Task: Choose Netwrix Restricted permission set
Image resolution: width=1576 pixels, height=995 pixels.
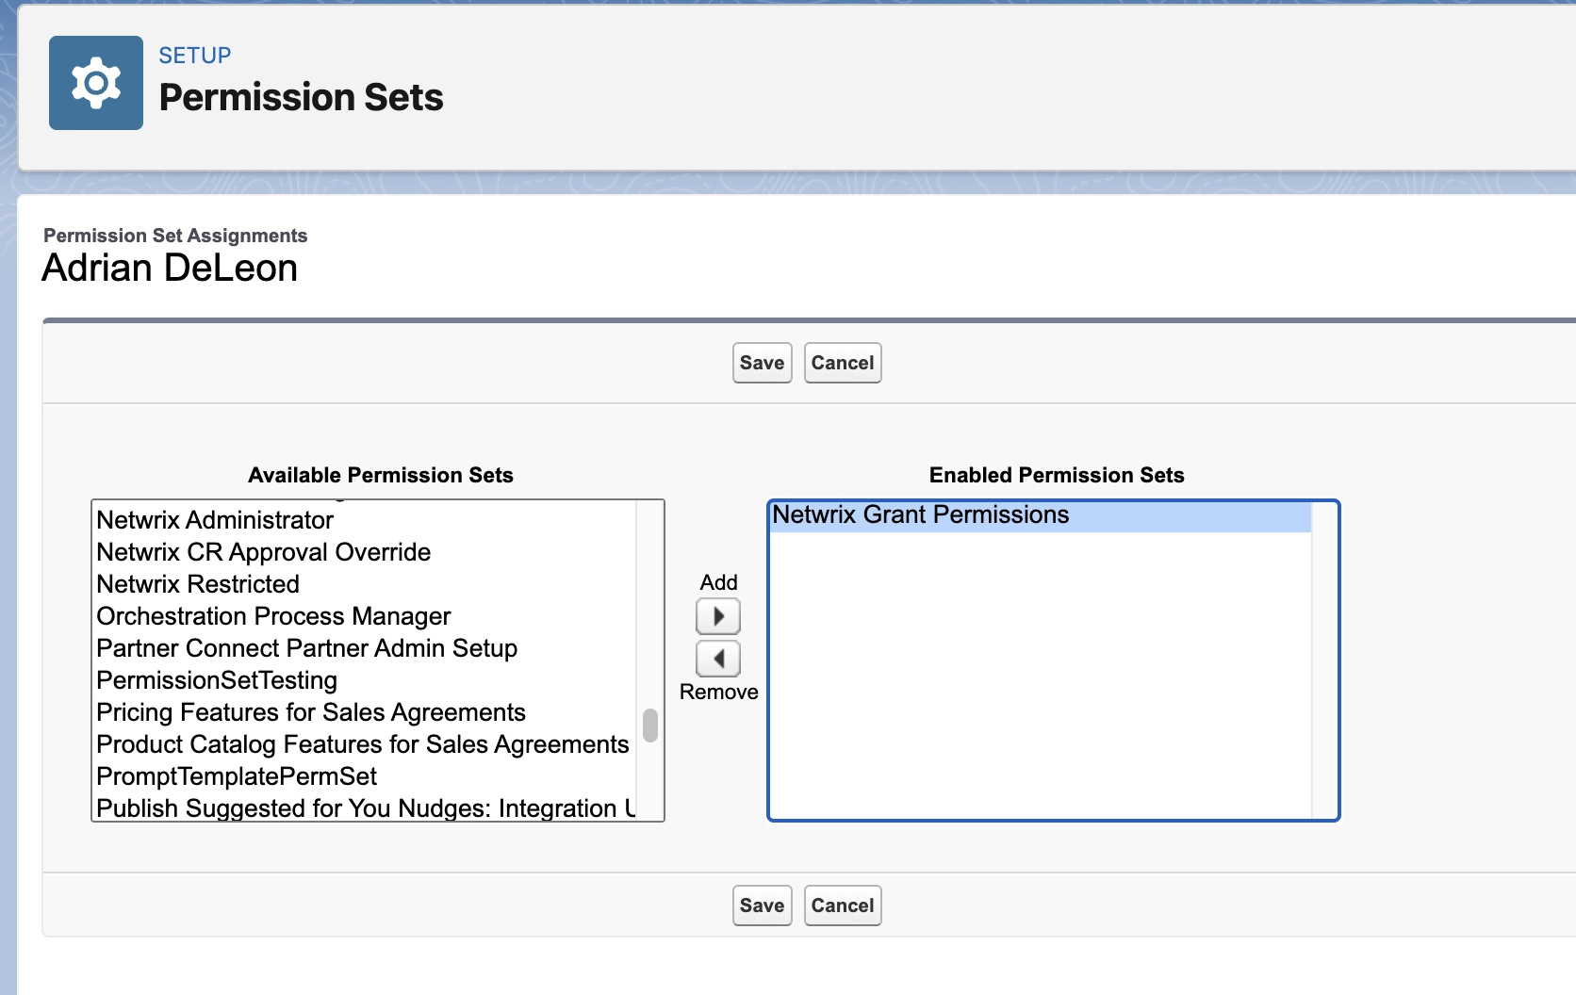Action: 198,584
